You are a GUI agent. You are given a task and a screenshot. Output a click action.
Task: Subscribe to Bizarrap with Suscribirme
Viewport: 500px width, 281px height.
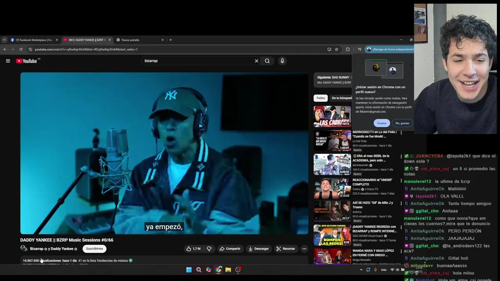pyautogui.click(x=95, y=249)
